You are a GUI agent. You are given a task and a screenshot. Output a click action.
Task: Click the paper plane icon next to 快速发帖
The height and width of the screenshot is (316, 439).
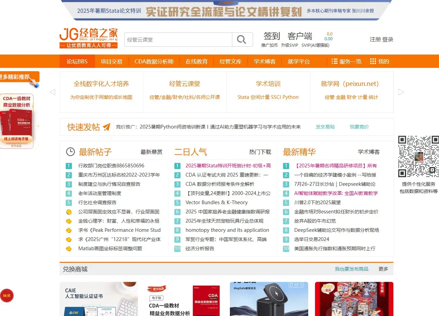coord(106,126)
